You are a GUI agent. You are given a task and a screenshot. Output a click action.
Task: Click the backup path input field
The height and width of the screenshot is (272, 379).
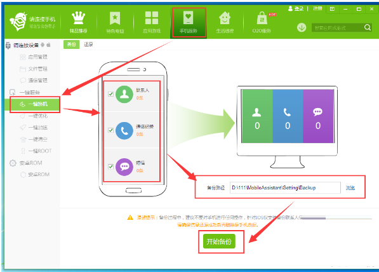pyautogui.click(x=285, y=187)
